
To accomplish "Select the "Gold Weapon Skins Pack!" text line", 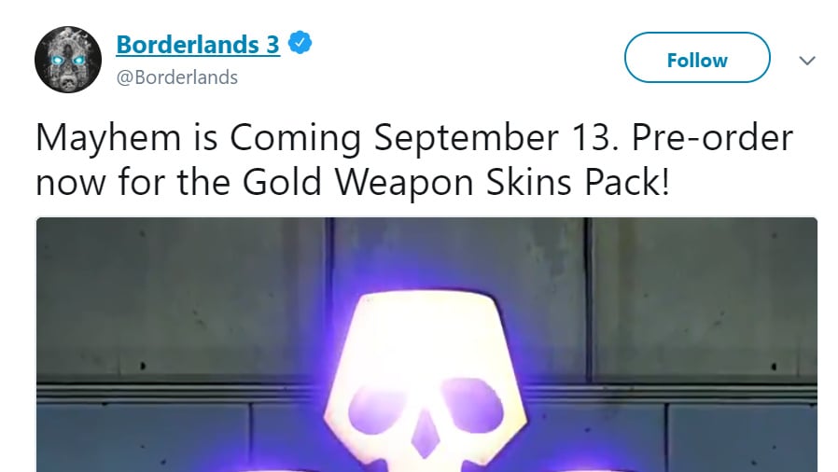I will click(455, 182).
